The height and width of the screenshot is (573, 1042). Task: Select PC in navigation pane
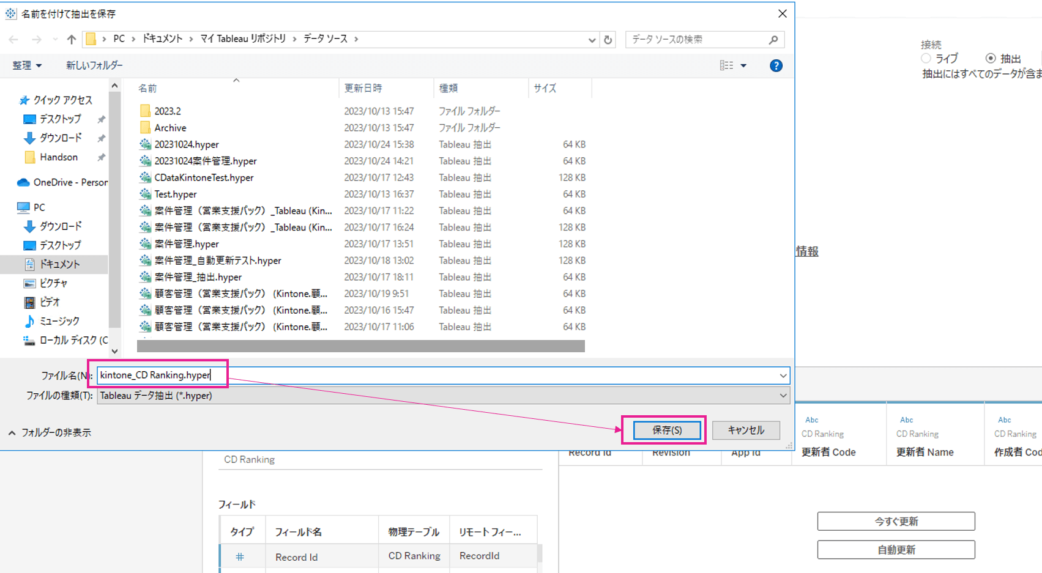[31, 207]
